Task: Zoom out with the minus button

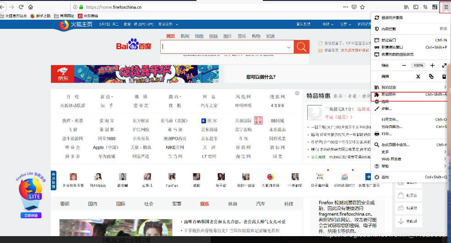Action: click(x=404, y=66)
